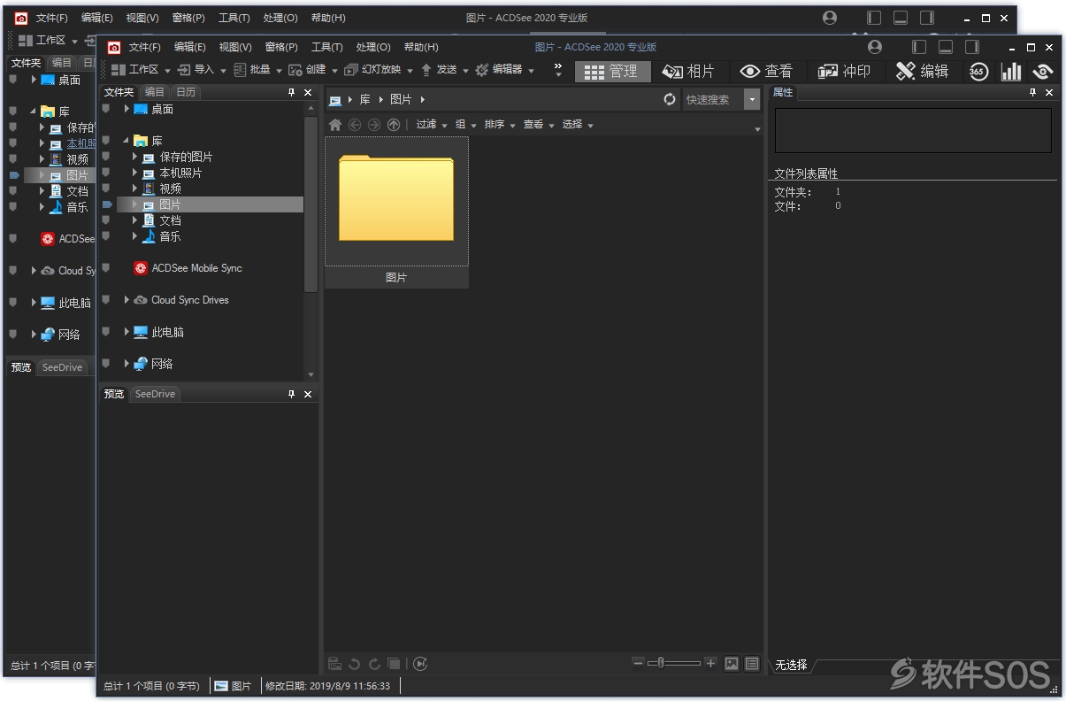
Task: Expand 此电脑 node in front window
Action: 127,332
